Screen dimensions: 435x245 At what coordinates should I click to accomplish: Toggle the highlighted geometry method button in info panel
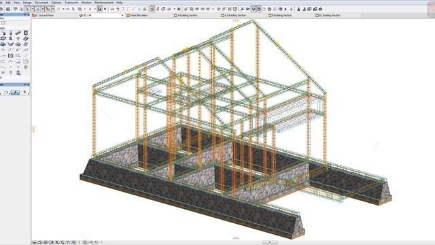[15, 93]
